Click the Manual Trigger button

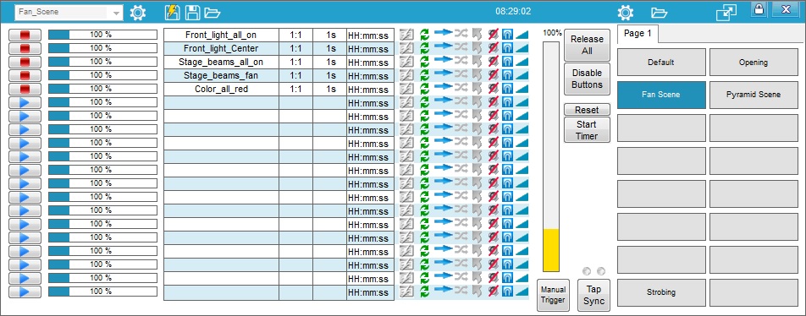point(553,295)
